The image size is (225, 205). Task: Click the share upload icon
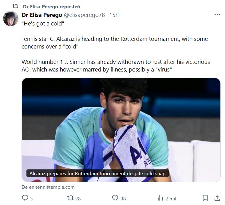(217, 198)
